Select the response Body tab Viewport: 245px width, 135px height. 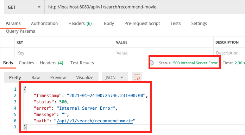pyautogui.click(x=8, y=63)
